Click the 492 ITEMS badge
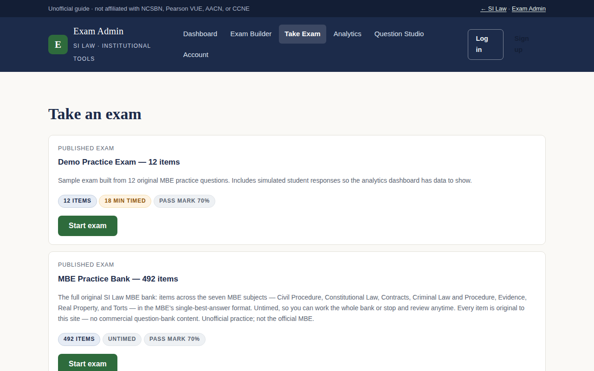This screenshot has height=371, width=594. pos(79,339)
